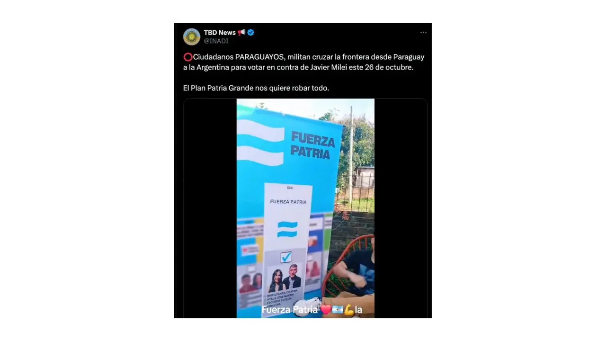Click the heart emoji in the video caption
The width and height of the screenshot is (606, 341).
pos(326,310)
